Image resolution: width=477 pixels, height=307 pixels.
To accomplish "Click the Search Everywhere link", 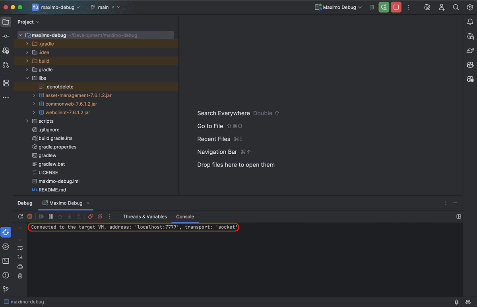I will click(223, 113).
